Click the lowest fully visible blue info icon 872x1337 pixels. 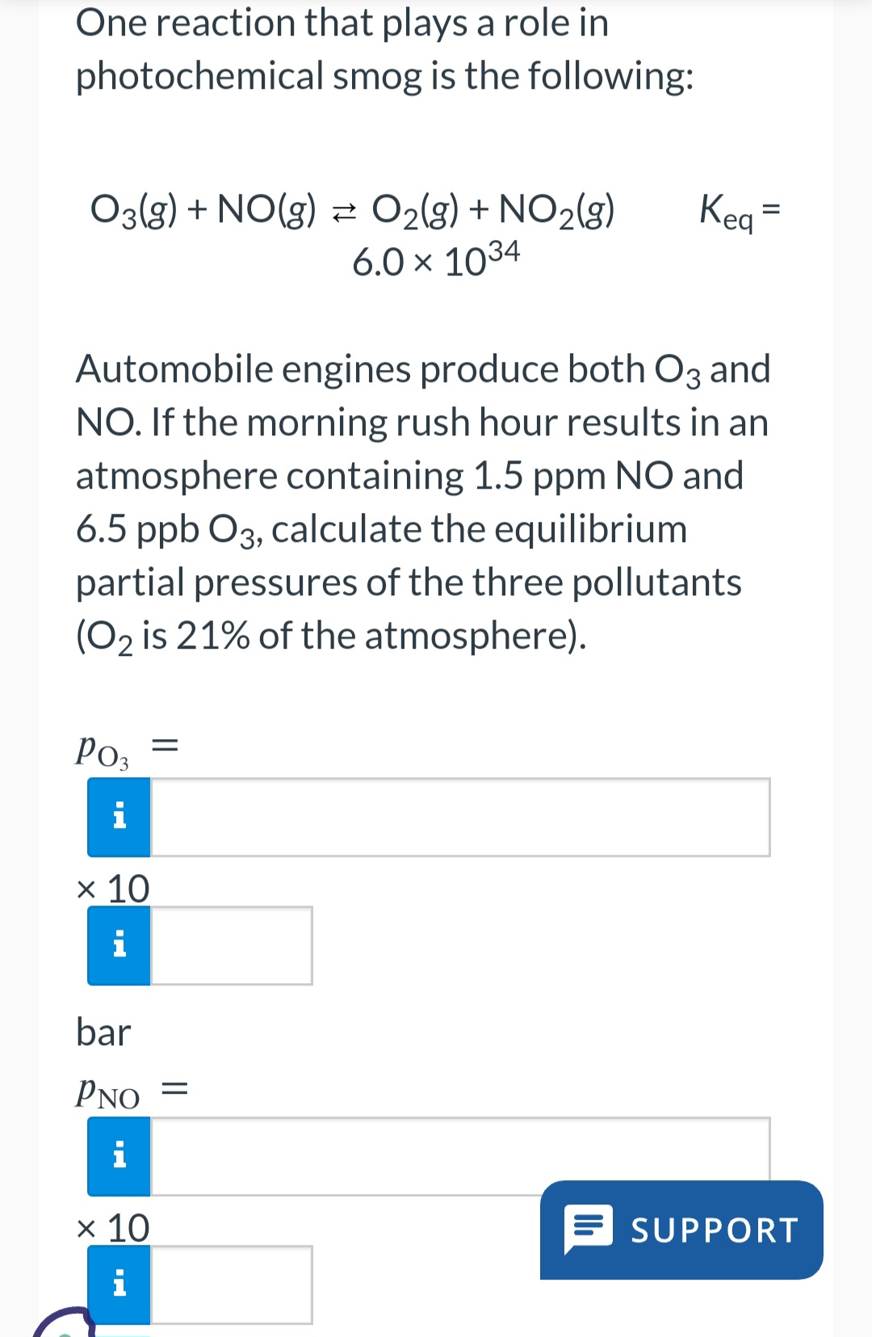pyautogui.click(x=118, y=1284)
